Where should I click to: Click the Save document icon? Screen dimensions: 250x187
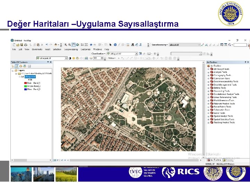(21, 45)
